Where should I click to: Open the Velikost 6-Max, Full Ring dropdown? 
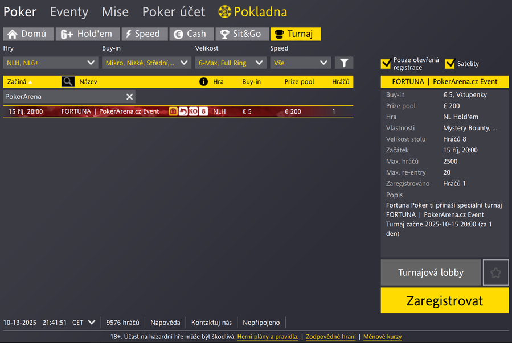[x=231, y=63]
